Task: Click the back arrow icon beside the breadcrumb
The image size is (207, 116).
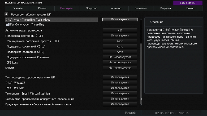Action: pyautogui.click(x=6, y=14)
